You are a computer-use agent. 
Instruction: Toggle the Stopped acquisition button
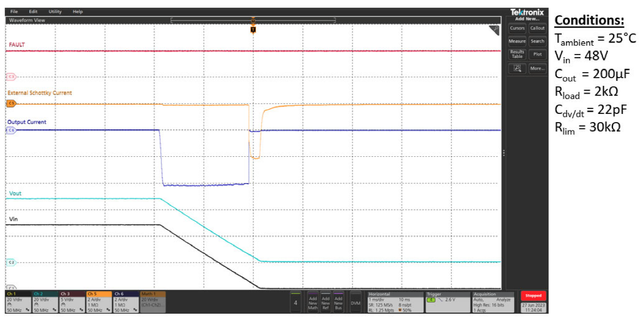(x=533, y=296)
